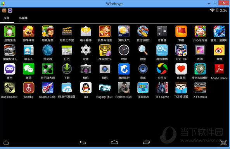Click the fullscreen icon at bottom right

[x=223, y=142]
